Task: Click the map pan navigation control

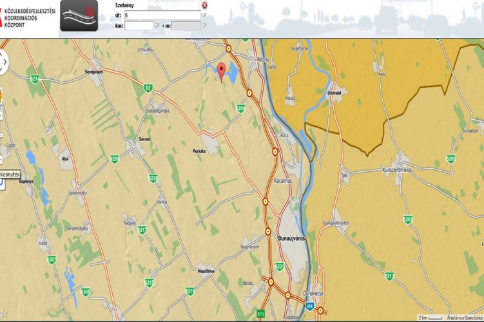Action: coord(3,62)
